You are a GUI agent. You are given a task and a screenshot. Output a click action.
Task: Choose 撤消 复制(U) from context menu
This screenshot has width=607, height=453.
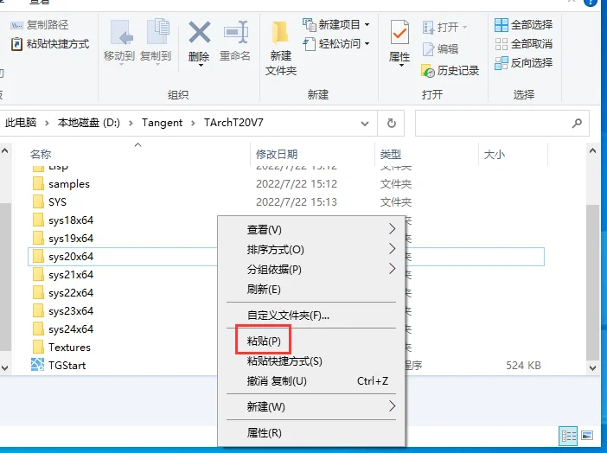(311, 381)
